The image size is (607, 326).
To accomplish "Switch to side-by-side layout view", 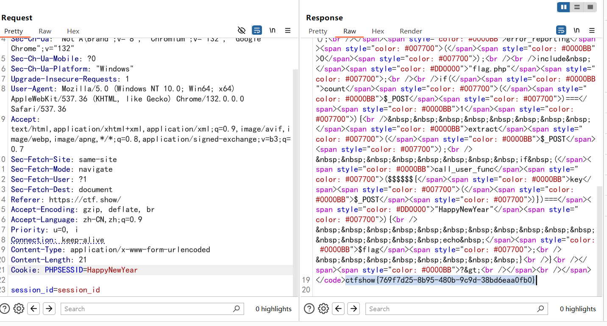I will pyautogui.click(x=564, y=7).
